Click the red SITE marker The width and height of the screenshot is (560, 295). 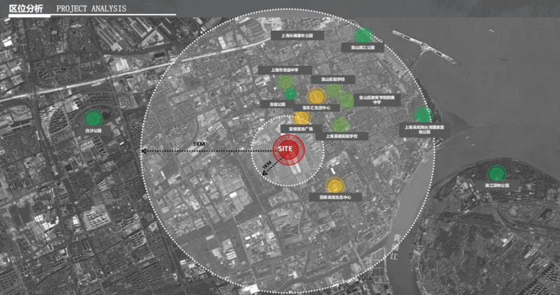pyautogui.click(x=288, y=149)
